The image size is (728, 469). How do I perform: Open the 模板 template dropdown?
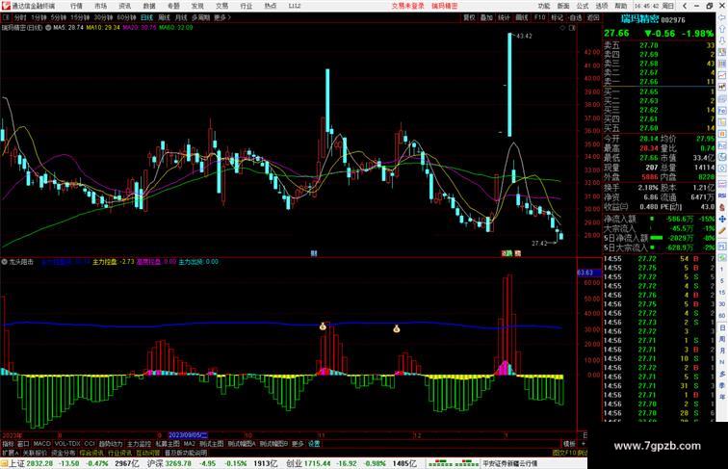click(569, 444)
